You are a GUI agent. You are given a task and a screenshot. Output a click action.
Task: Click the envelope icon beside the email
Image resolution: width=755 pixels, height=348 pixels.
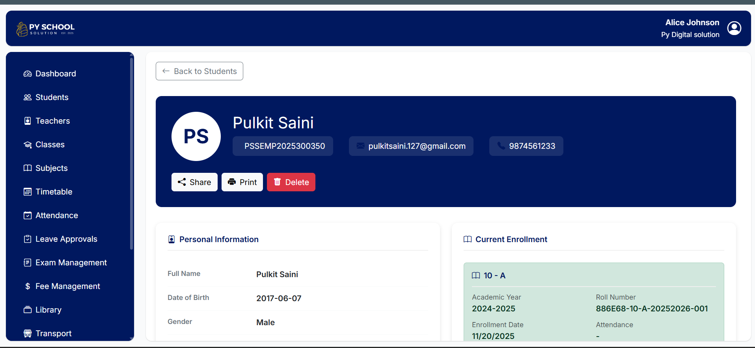click(360, 146)
